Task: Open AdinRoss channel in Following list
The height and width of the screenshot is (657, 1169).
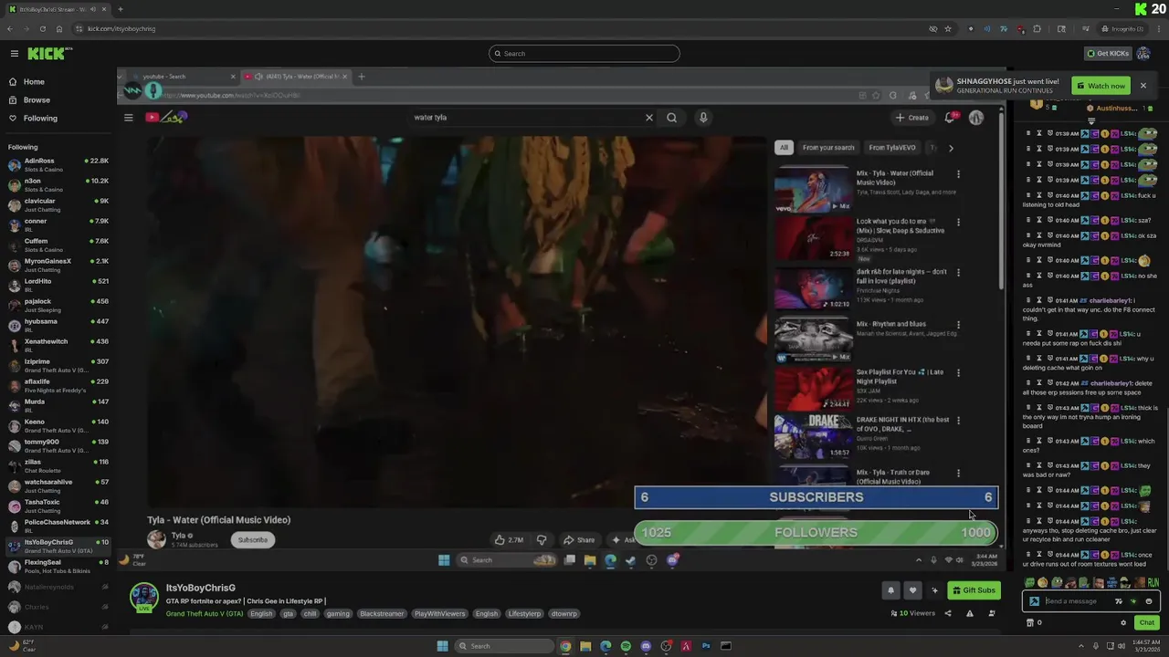Action: pyautogui.click(x=58, y=165)
